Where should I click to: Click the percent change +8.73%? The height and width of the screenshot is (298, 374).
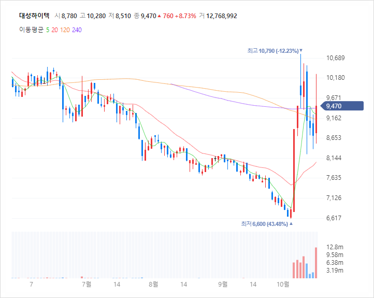(185, 16)
